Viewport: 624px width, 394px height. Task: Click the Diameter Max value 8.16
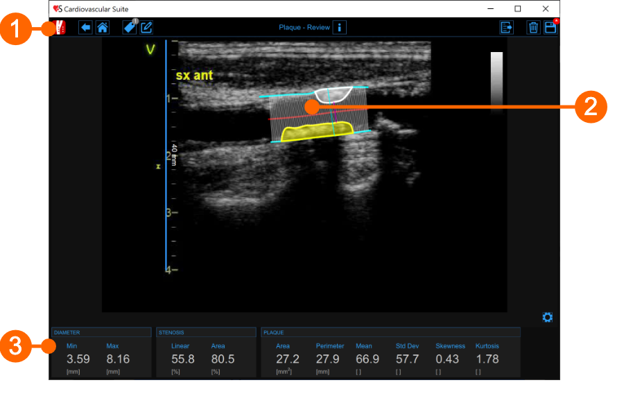click(118, 359)
